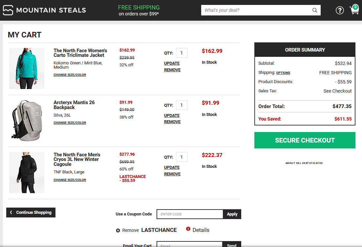The image size is (362, 247).
Task: Click the remove coupon X icon
Action: click(x=118, y=230)
